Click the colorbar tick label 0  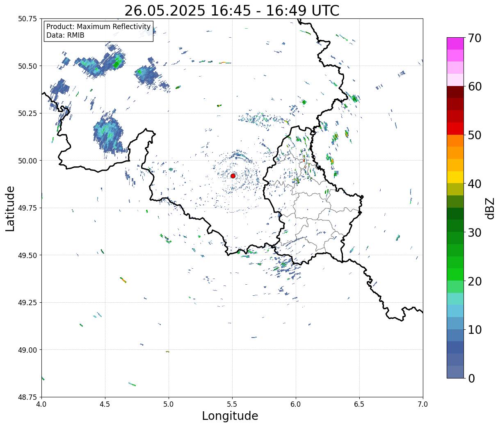(x=471, y=378)
